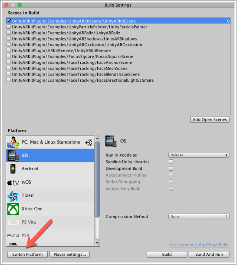Enable the UnityARKitRemote scene checkbox

click(9, 50)
